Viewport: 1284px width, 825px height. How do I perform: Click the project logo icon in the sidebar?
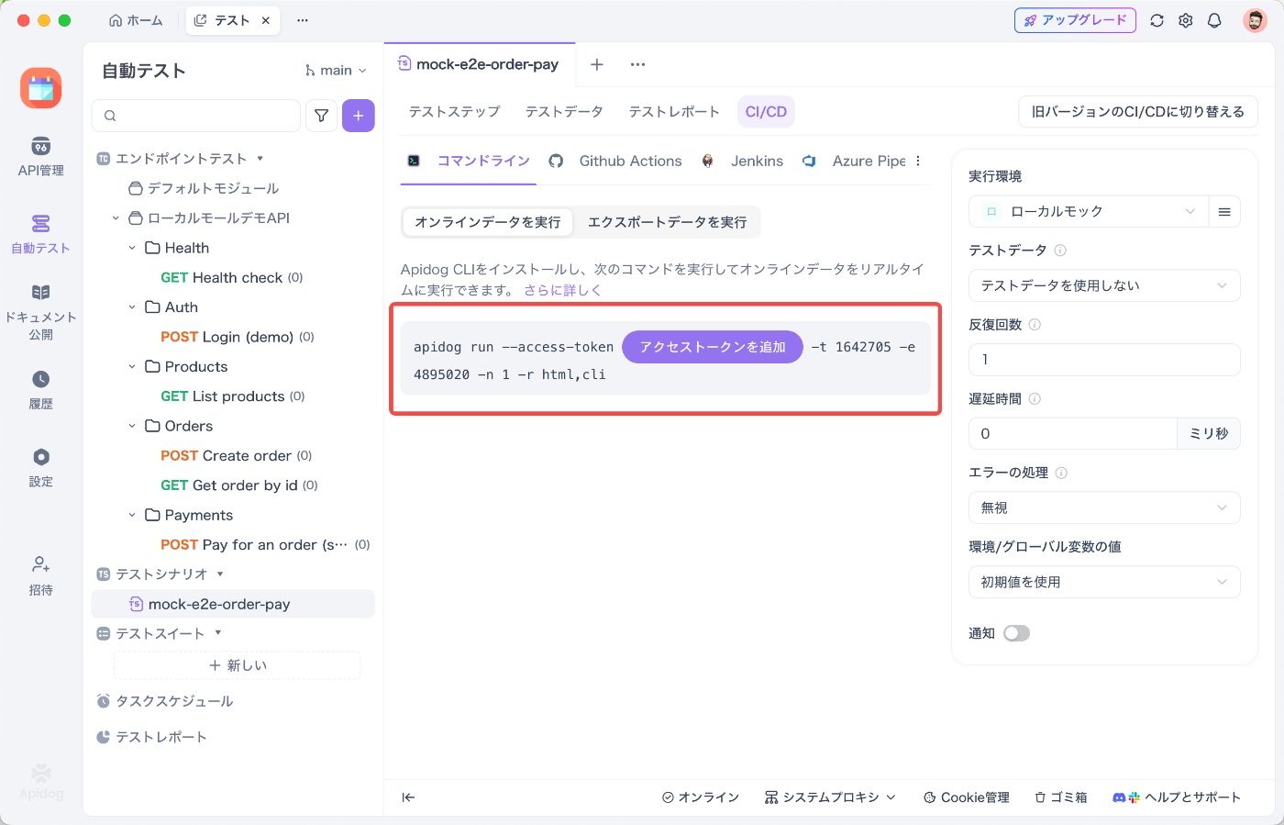pyautogui.click(x=40, y=88)
